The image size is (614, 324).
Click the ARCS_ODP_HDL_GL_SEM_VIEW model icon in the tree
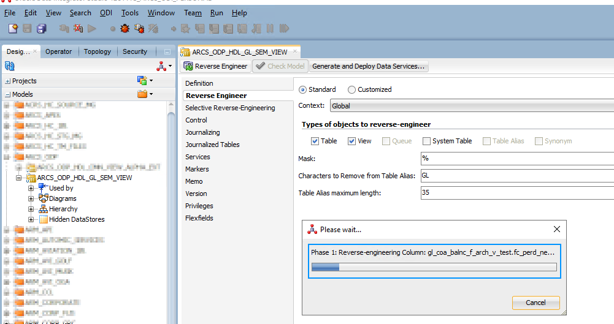click(x=31, y=178)
